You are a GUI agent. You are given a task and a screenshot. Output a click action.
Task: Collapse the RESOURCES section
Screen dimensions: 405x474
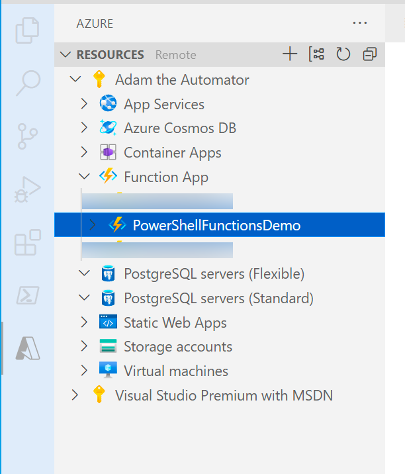point(66,55)
